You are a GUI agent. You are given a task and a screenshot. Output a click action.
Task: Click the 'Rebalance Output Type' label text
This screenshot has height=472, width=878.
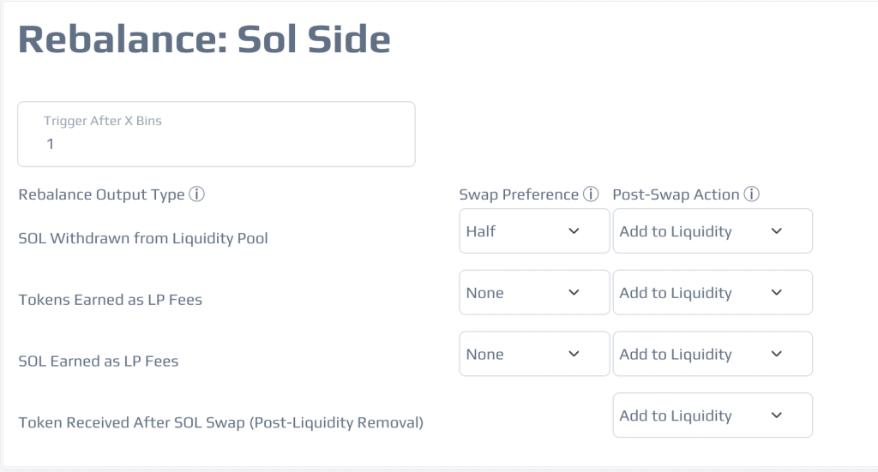point(101,194)
